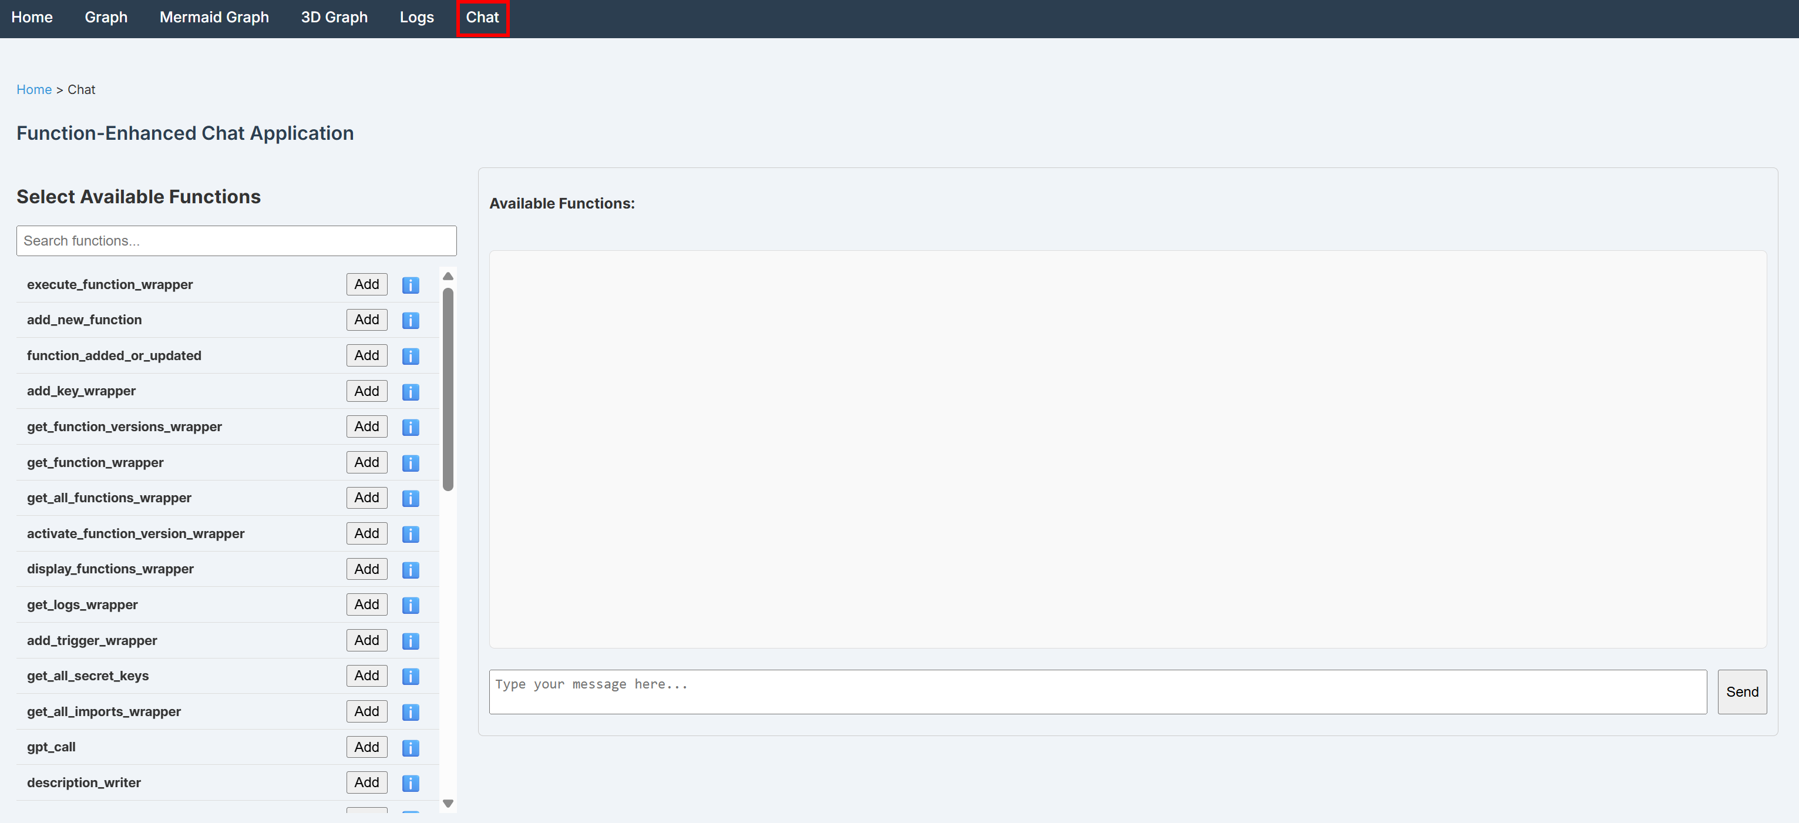The width and height of the screenshot is (1799, 823).
Task: Navigate to the 3D Graph view
Action: [x=334, y=18]
